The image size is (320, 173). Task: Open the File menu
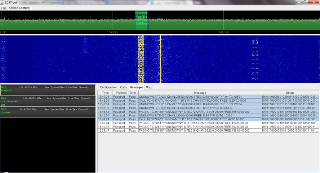(4, 8)
